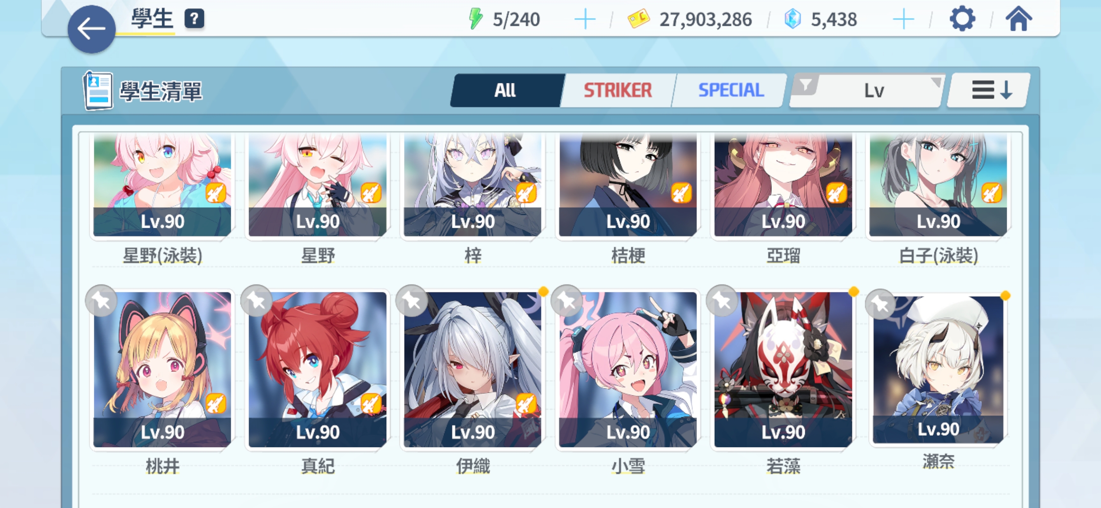
Task: Add gems with the plus icon
Action: click(x=904, y=20)
